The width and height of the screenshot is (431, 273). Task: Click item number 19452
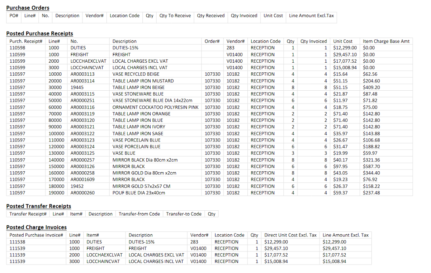click(x=77, y=186)
